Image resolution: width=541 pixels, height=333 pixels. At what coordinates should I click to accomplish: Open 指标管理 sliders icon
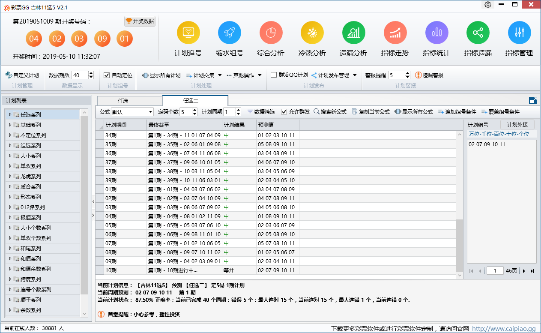(x=519, y=33)
